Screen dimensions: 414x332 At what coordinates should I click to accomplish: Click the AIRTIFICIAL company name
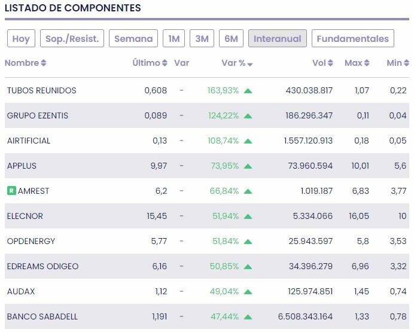[x=29, y=141]
